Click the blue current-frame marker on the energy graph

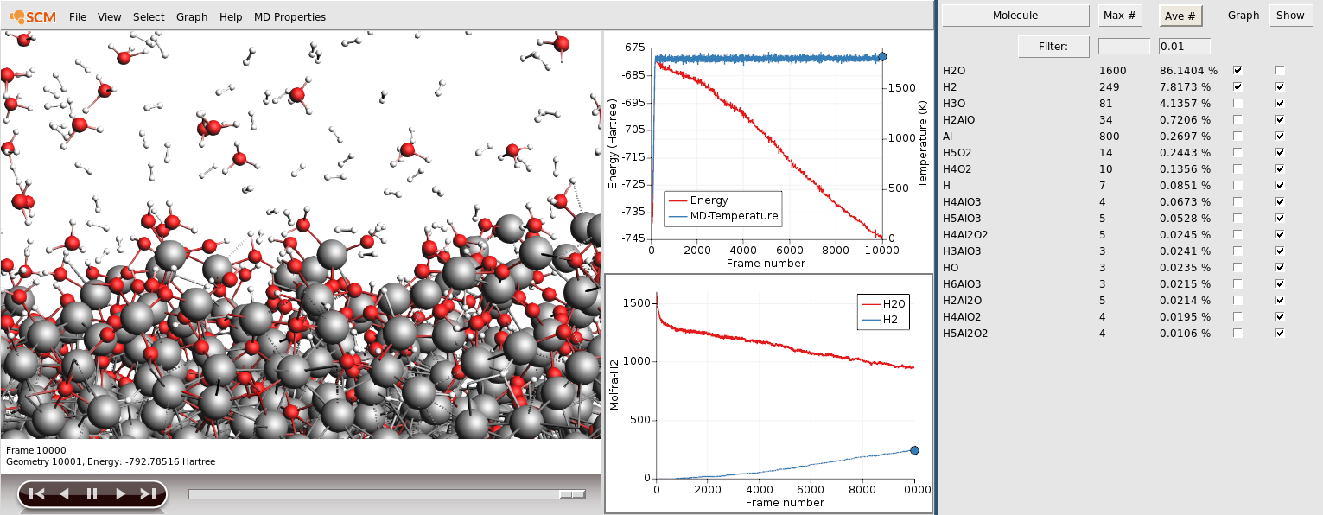click(882, 57)
